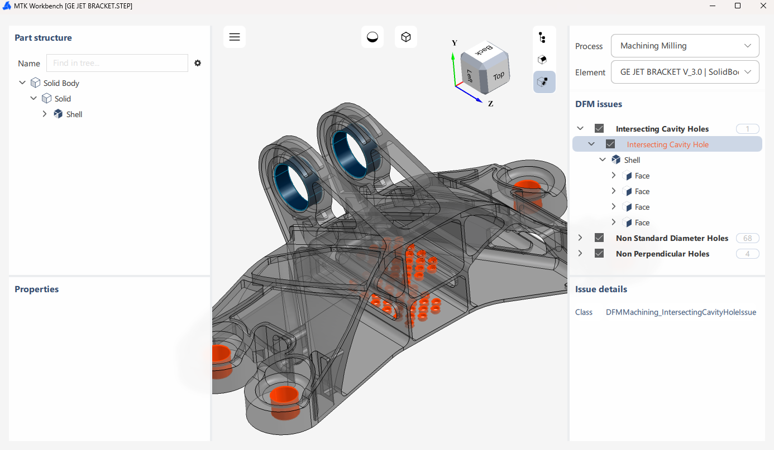Toggle the Non Standard Diameter Holes checkbox
This screenshot has height=450, width=774.
[x=599, y=238]
